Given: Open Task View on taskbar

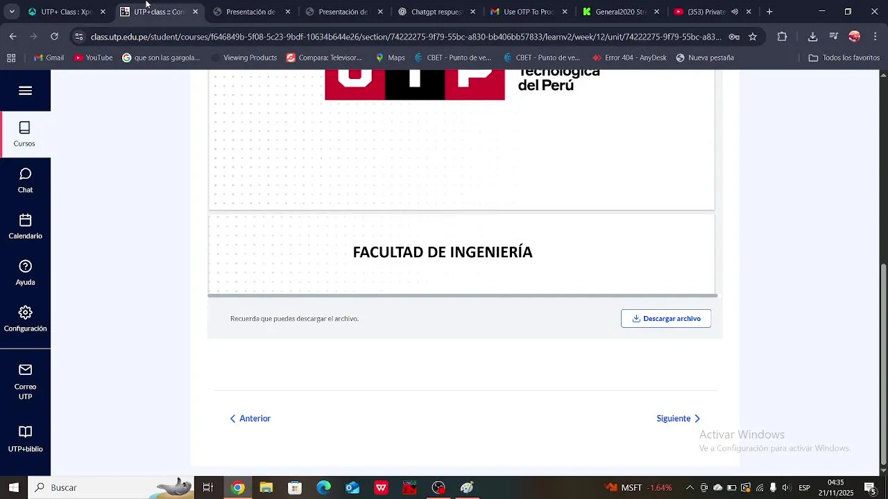Looking at the screenshot, I should tap(207, 488).
